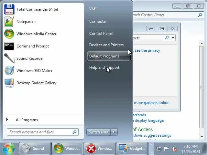Click 'display language' link in Control Panel

(149, 120)
